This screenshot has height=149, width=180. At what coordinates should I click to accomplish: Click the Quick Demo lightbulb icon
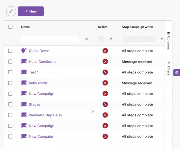pyautogui.click(x=24, y=51)
